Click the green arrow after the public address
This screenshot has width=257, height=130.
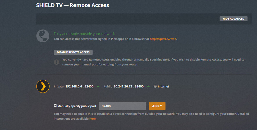(149, 86)
